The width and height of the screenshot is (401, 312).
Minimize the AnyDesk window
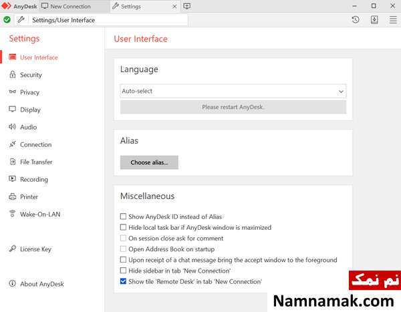click(x=354, y=6)
